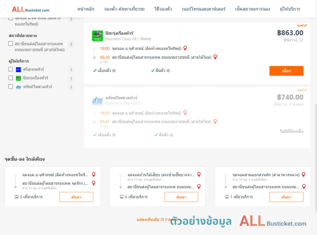Click ที่นั่งว่าง: 22 text
Screen dimensions: 317x235
293,40
